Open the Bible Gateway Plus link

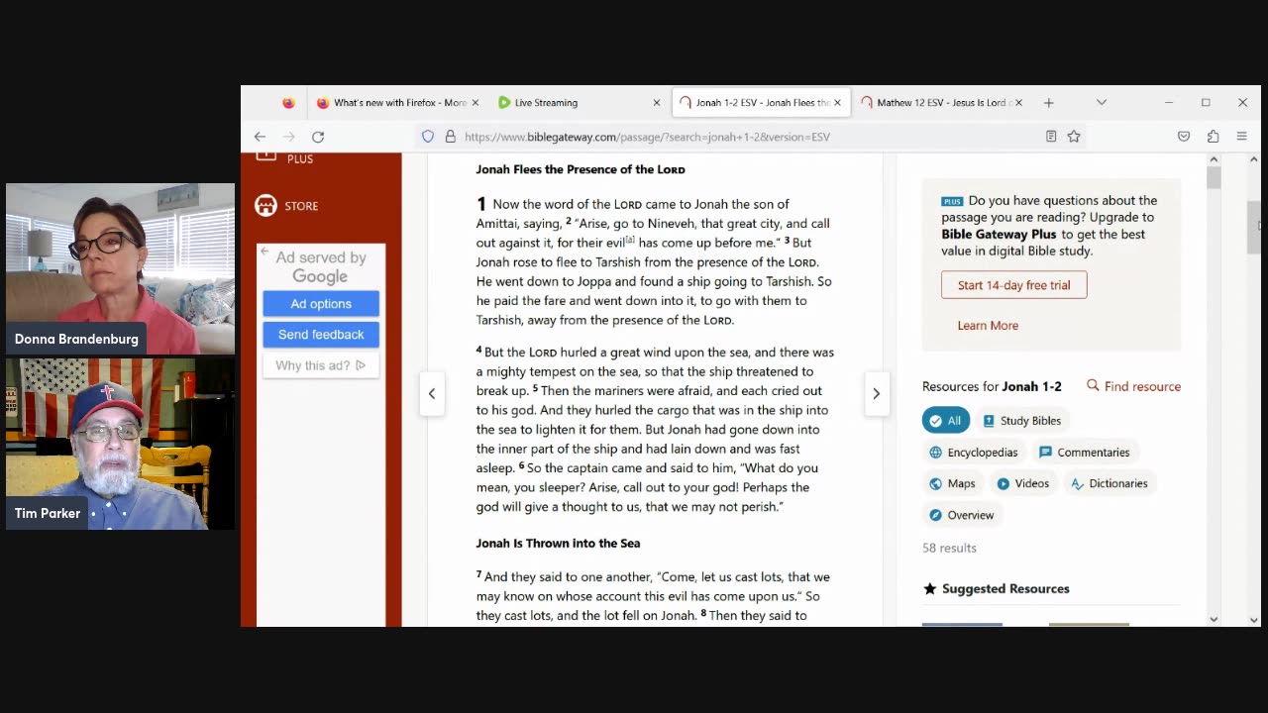click(x=999, y=235)
